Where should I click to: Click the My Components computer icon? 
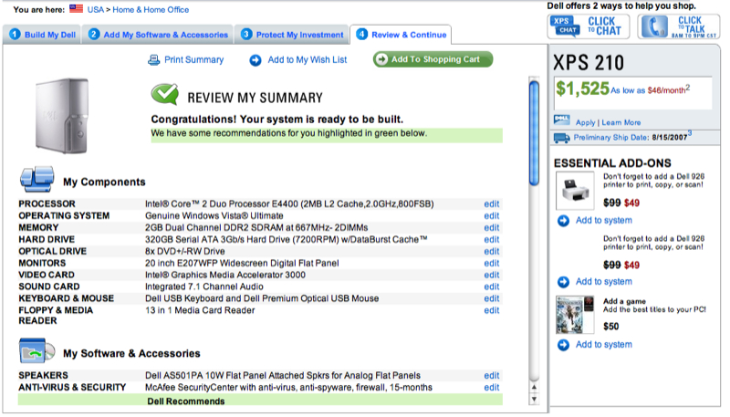click(x=36, y=179)
